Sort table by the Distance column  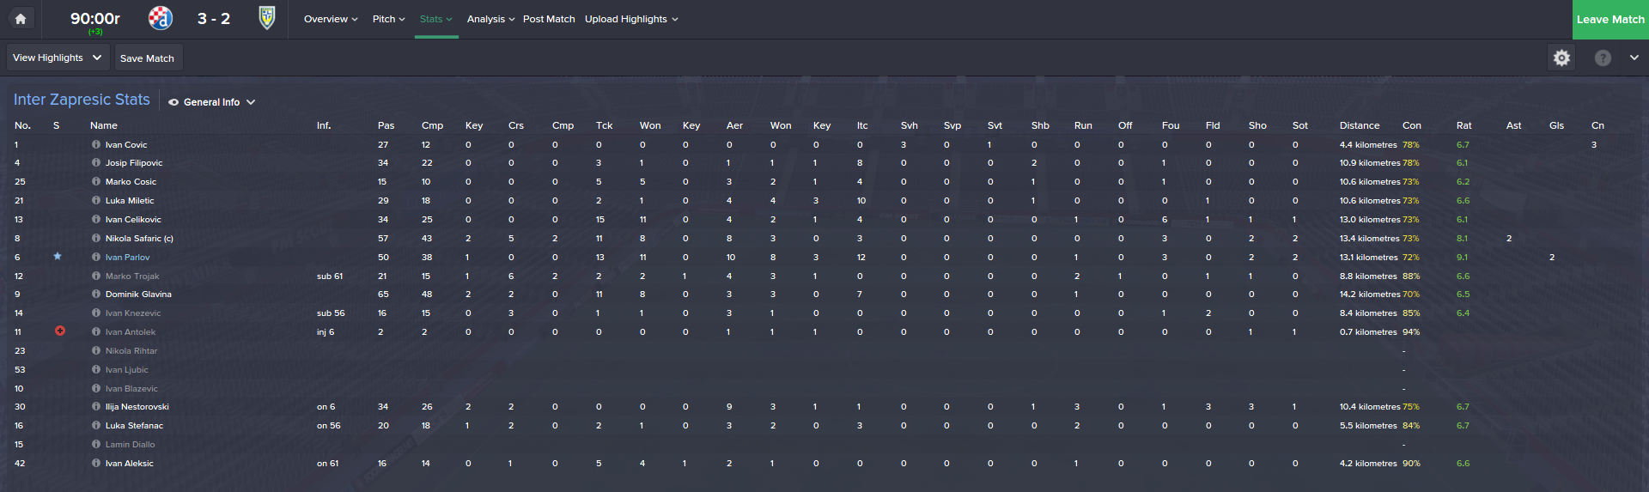coord(1359,125)
